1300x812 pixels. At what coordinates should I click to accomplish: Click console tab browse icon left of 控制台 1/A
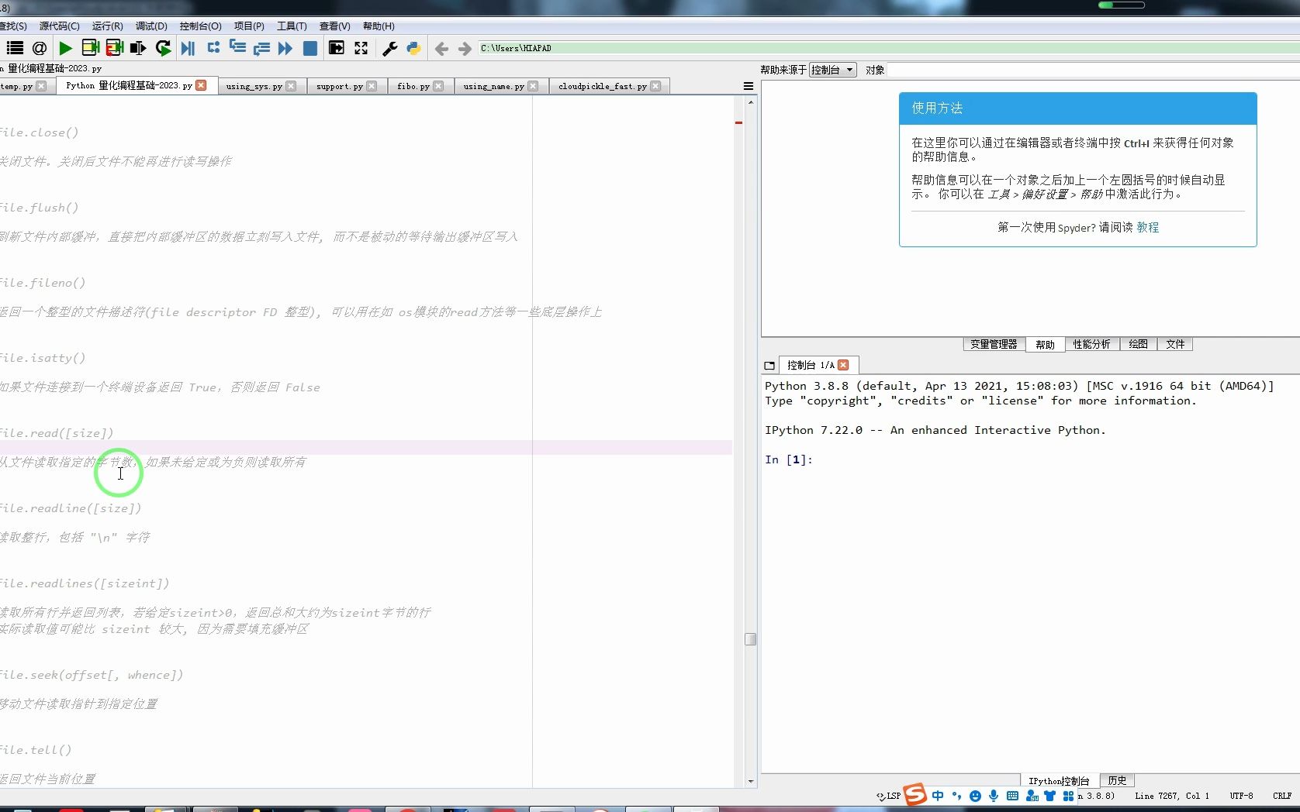(769, 366)
